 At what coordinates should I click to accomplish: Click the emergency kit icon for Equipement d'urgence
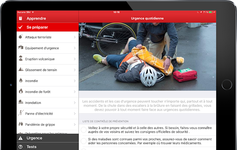[x=21, y=47]
